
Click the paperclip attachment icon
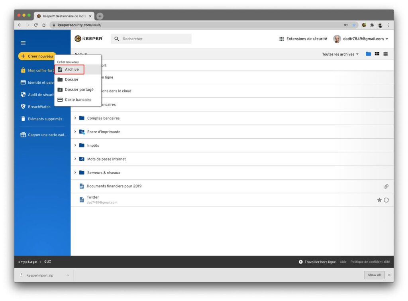point(386,187)
